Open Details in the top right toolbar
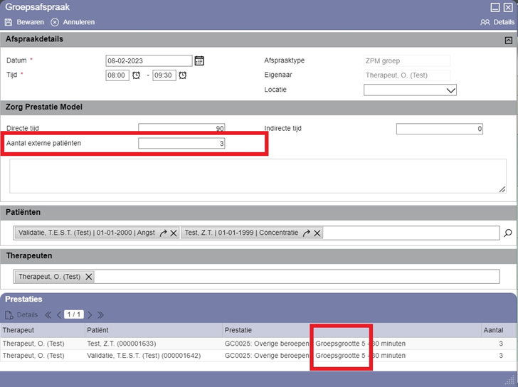 (497, 22)
